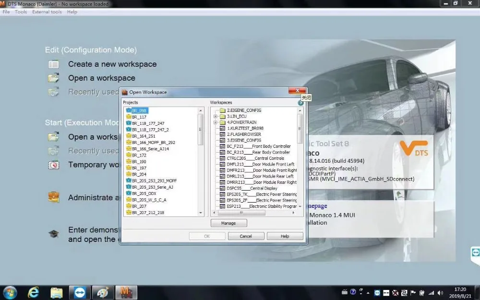Click the Action Center flag tray icon
The height and width of the screenshot is (300, 480).
tap(413, 293)
